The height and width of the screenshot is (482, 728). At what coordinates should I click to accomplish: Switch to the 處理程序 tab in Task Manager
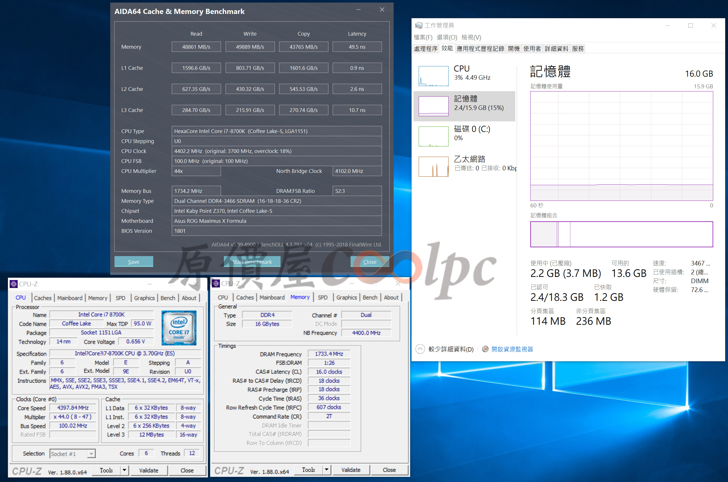tap(426, 48)
